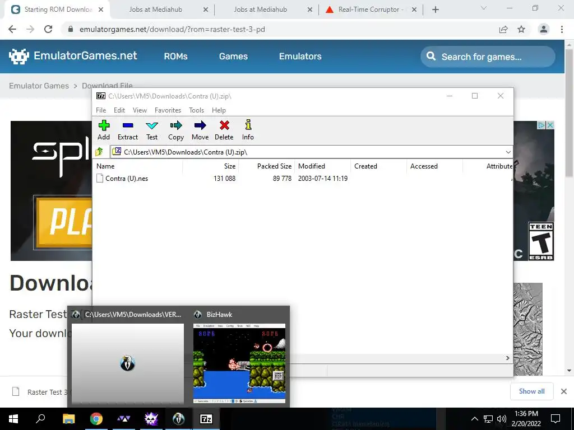Open the File menu in 7-Zip

click(x=101, y=110)
